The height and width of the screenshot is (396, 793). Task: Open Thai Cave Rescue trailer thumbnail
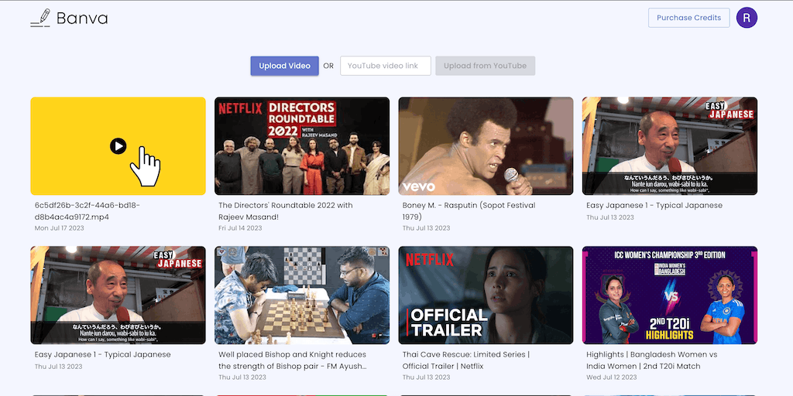[x=486, y=295]
